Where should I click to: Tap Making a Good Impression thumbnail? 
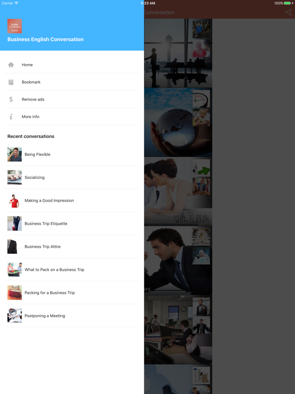pos(14,201)
